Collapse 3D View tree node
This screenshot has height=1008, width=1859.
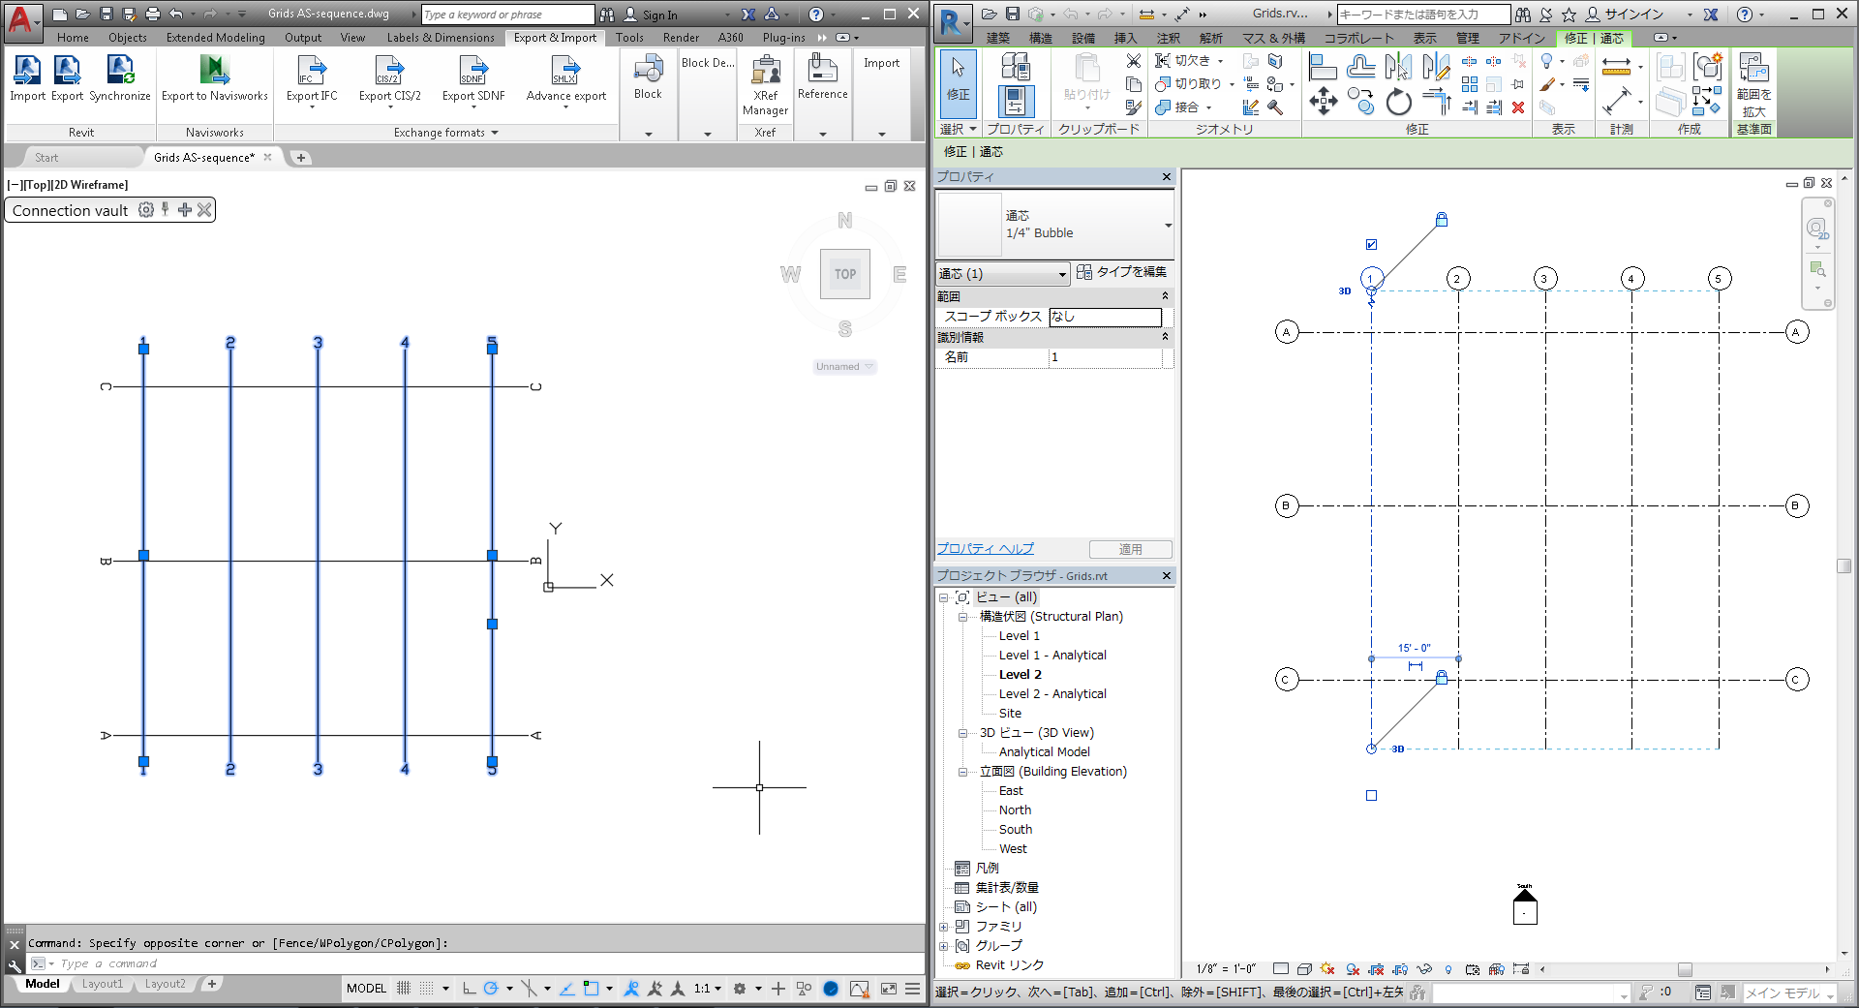pos(963,733)
